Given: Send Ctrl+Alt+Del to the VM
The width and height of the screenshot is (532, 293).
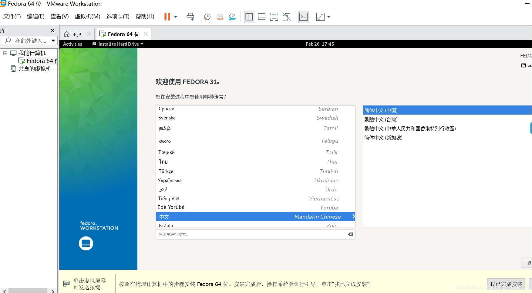Looking at the screenshot, I should [190, 17].
